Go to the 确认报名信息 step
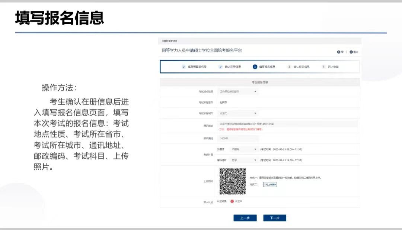 click(301, 67)
